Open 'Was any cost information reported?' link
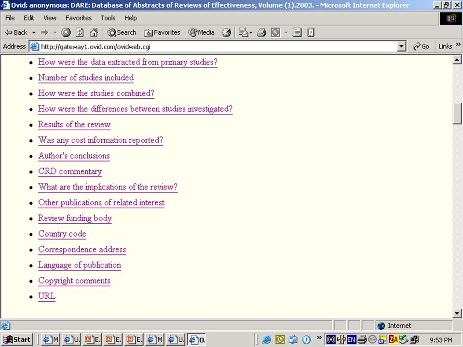Viewport: 463px width, 347px height. click(x=101, y=140)
